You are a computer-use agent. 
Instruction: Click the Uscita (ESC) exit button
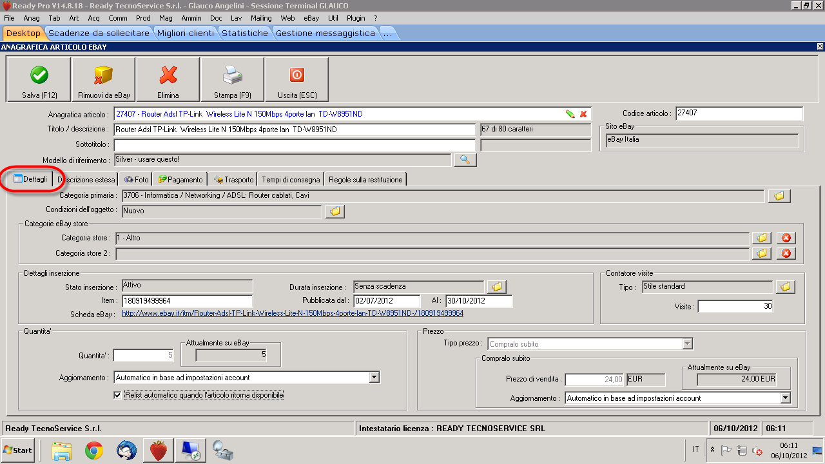click(296, 80)
